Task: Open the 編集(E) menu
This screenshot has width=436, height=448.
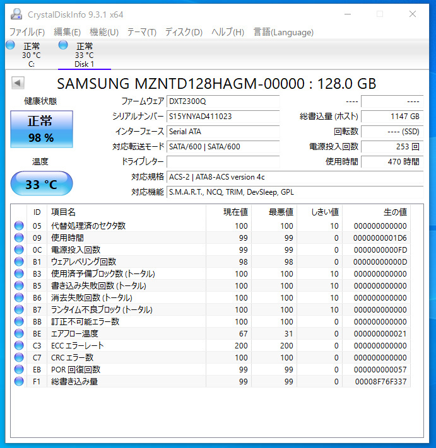Action: coord(68,32)
